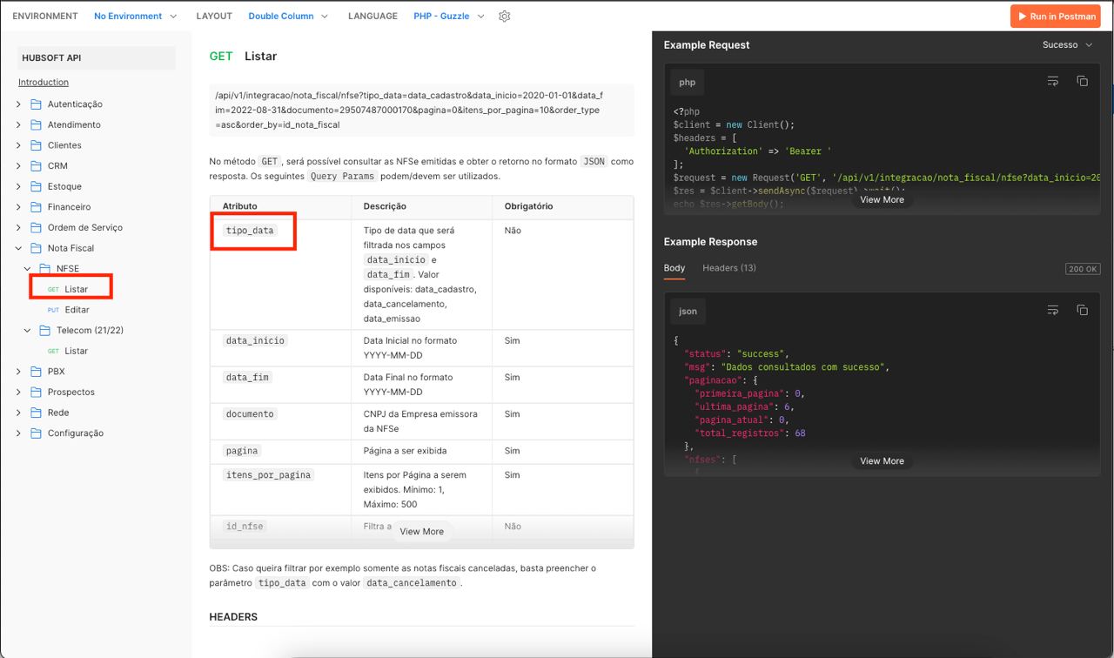Switch to the Body response tab
The height and width of the screenshot is (658, 1114).
674,268
